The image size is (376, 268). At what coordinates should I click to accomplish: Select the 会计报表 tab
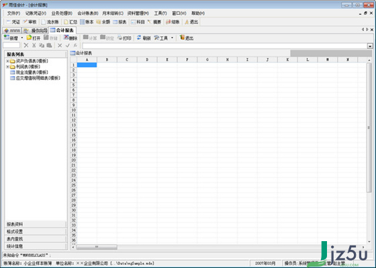click(x=62, y=30)
